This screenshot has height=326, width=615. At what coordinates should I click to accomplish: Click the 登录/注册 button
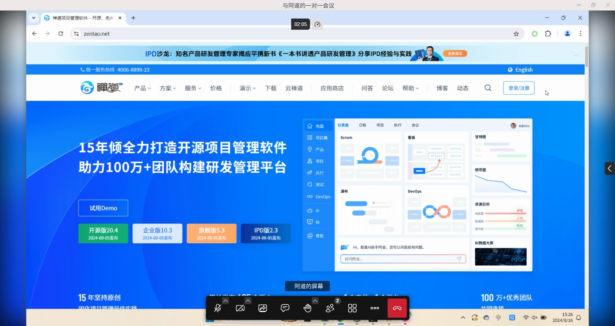(x=519, y=88)
